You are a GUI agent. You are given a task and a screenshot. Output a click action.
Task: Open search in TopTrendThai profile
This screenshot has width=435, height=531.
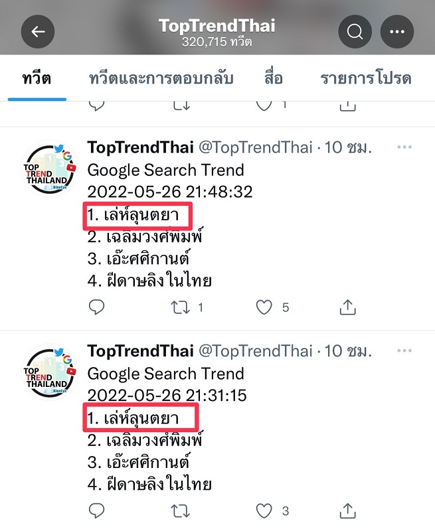pyautogui.click(x=355, y=32)
